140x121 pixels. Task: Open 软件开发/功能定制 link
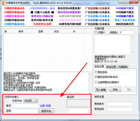tap(42, 16)
